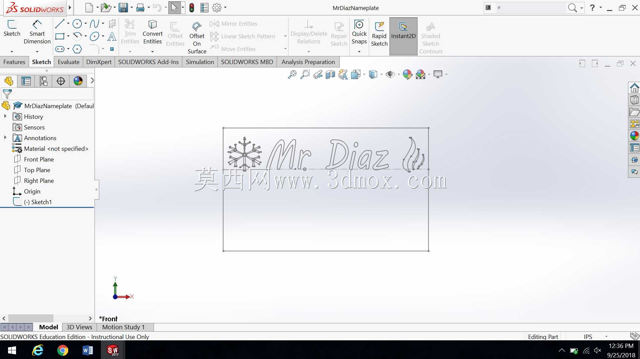640x359 pixels.
Task: Open the Hide/Show Items dropdown
Action: pos(399,74)
